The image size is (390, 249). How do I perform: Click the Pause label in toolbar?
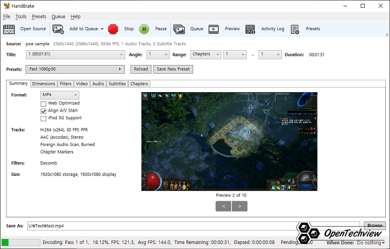tap(161, 29)
